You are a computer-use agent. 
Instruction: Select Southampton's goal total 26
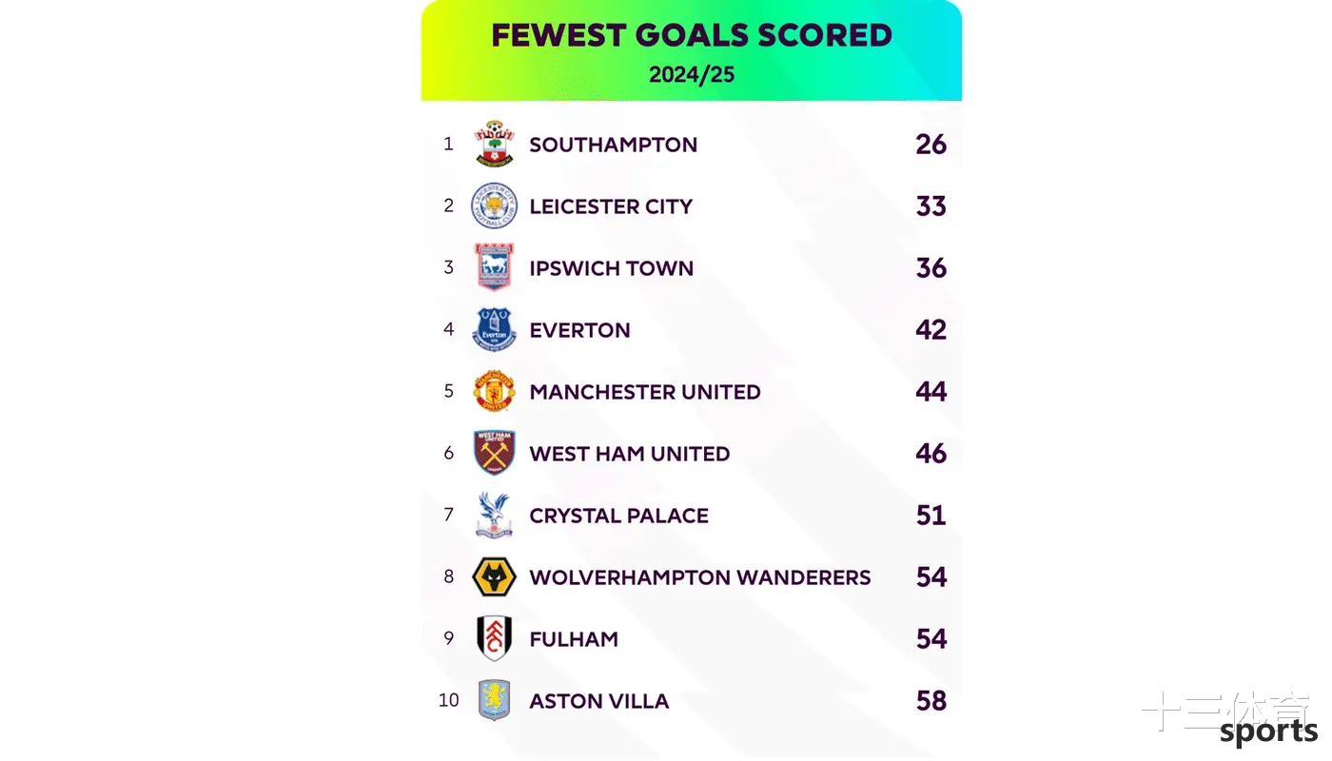point(931,145)
